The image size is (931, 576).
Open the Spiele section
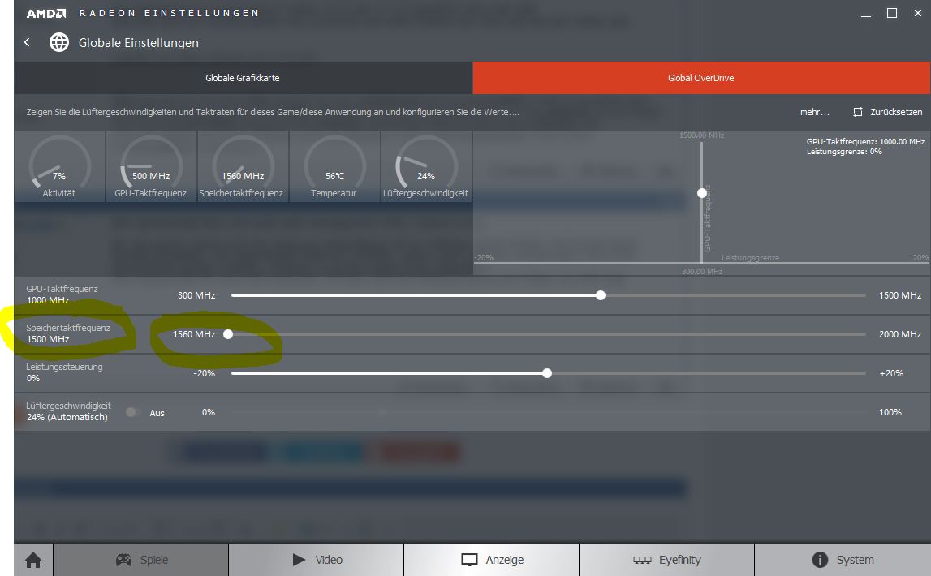[x=140, y=560]
